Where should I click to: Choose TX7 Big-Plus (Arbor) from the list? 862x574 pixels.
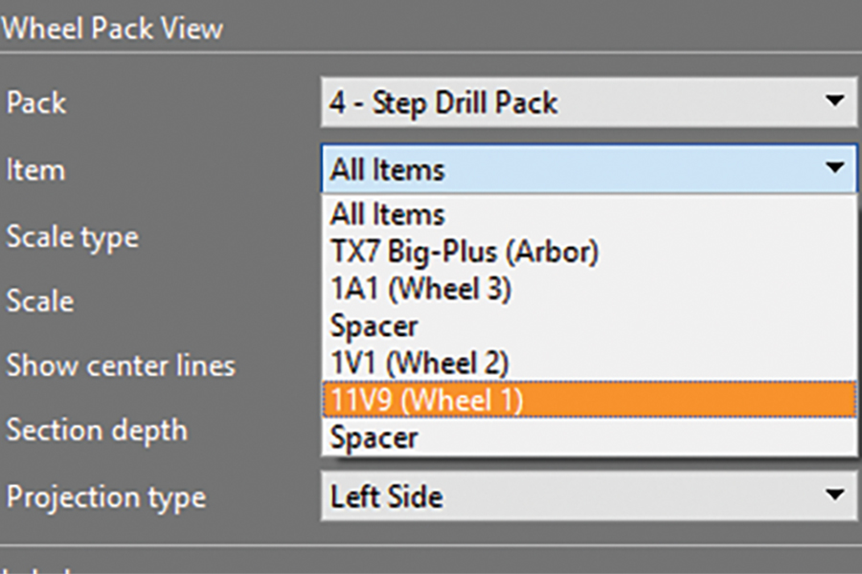[465, 252]
